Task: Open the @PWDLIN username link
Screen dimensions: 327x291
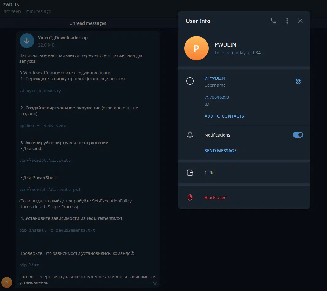Action: coord(215,78)
